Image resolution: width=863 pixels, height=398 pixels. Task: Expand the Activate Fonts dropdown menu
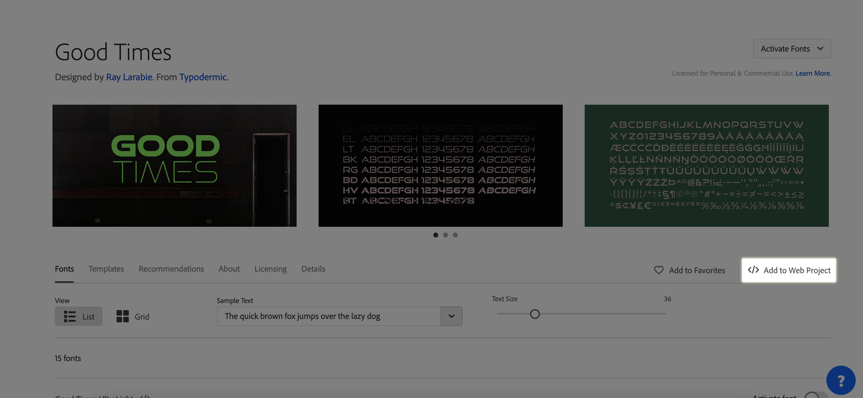[821, 49]
